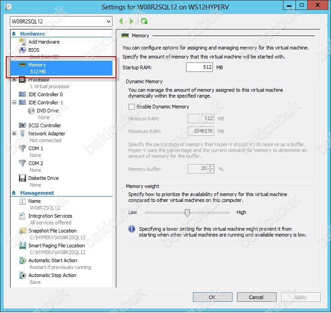Click the BIOS icon in hardware list

[22, 50]
